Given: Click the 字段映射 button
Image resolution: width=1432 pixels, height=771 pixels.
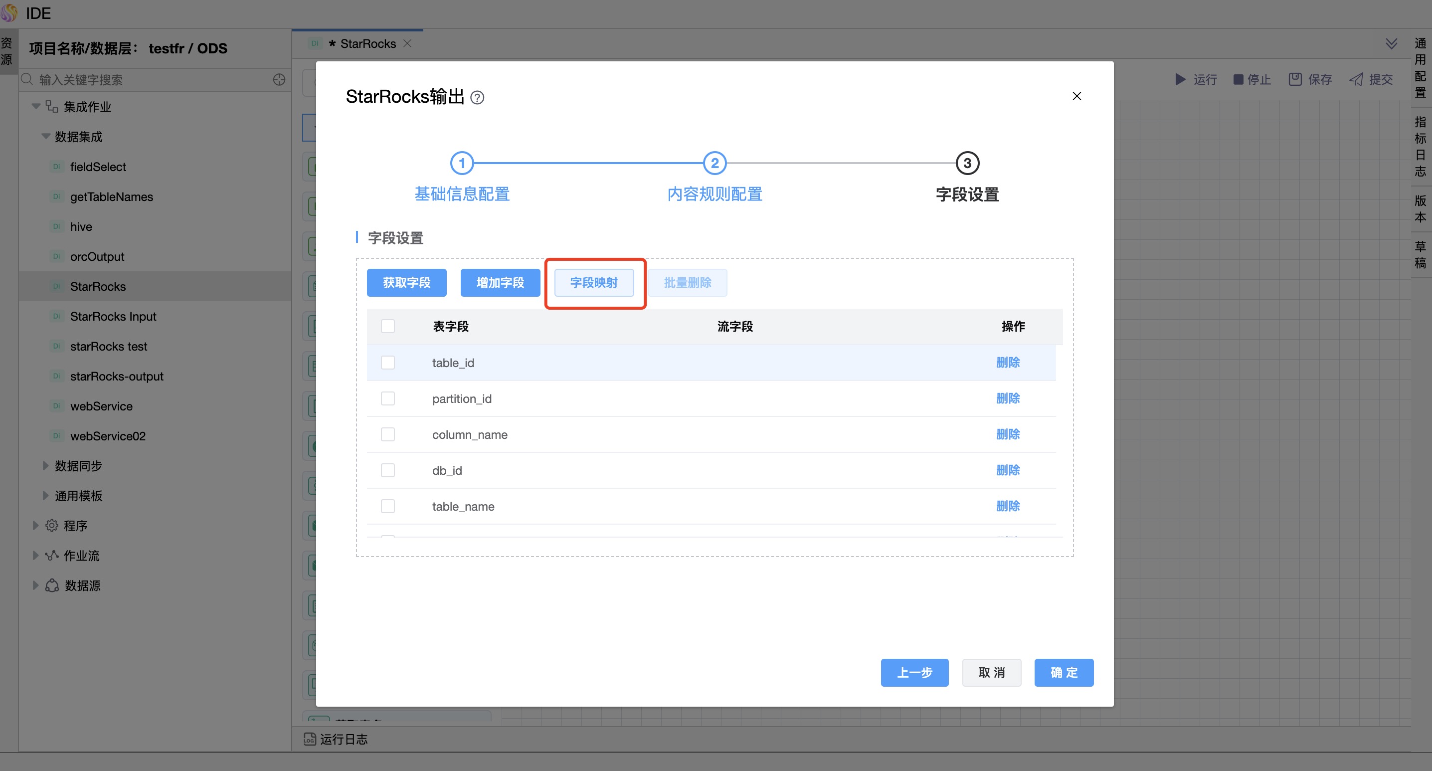Looking at the screenshot, I should (594, 282).
